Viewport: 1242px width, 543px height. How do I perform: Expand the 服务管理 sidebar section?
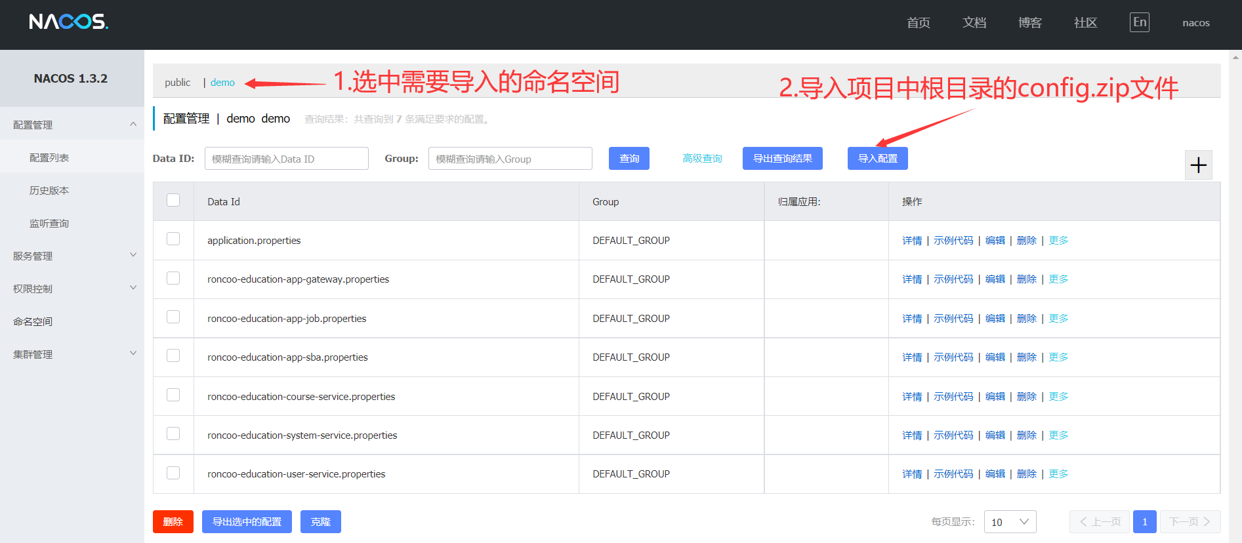click(x=72, y=256)
